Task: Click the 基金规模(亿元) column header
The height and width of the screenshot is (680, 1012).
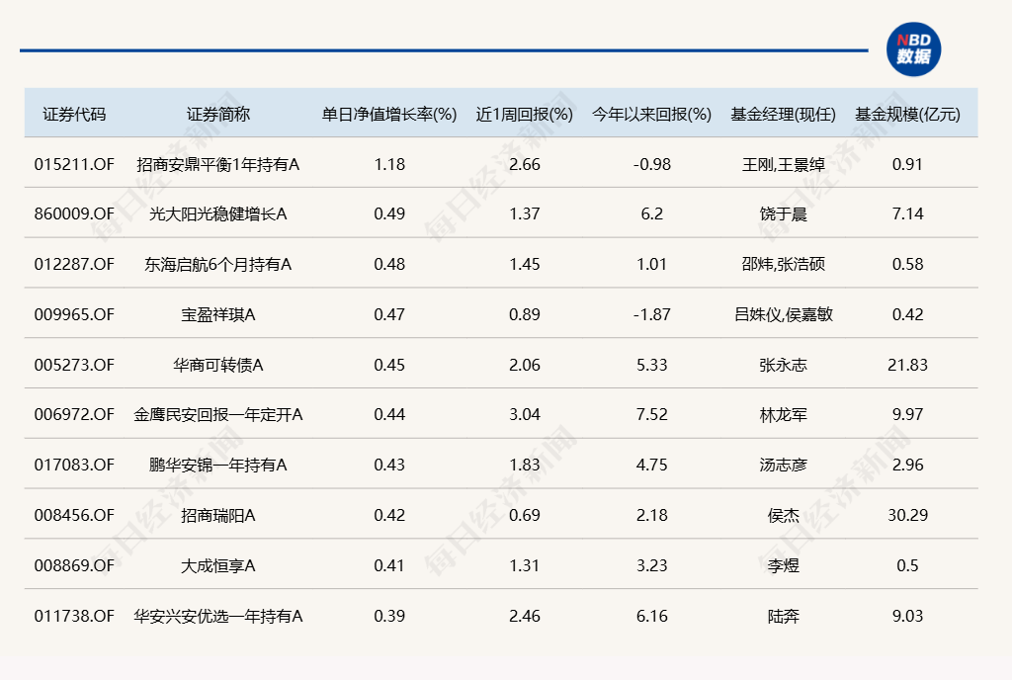Action: pyautogui.click(x=907, y=114)
